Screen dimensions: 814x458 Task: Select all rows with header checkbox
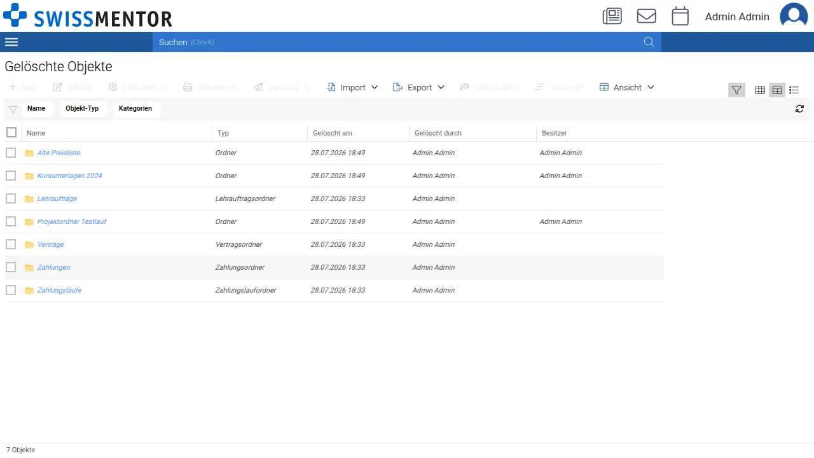(x=11, y=132)
